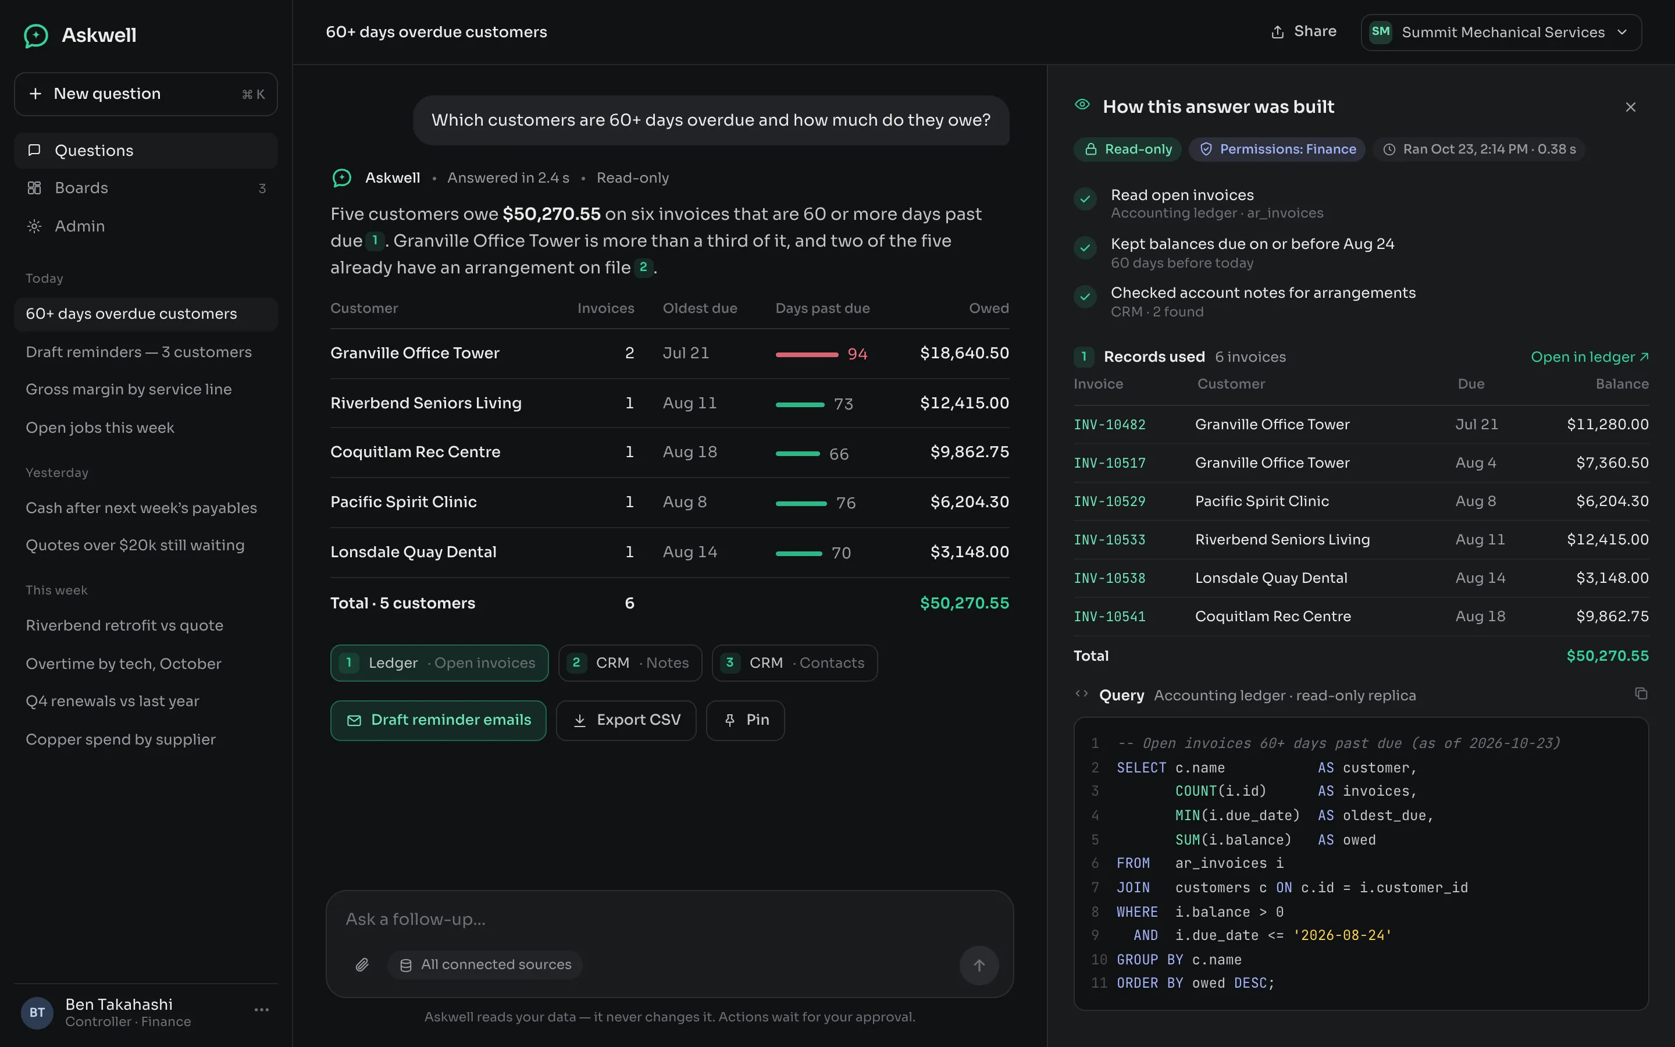Click the BT user avatar
Screen dimensions: 1675x1047
click(37, 1013)
